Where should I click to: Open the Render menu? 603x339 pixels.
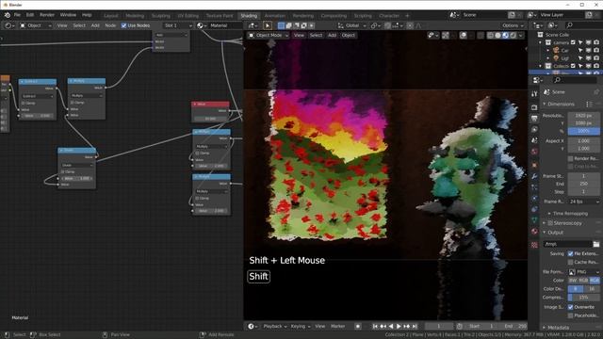(47, 15)
